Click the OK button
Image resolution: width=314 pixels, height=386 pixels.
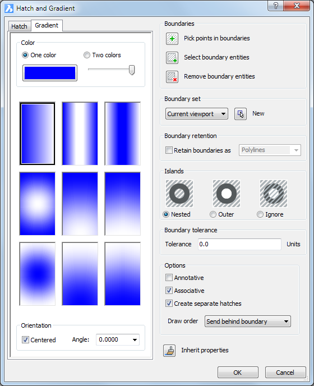[238, 372]
